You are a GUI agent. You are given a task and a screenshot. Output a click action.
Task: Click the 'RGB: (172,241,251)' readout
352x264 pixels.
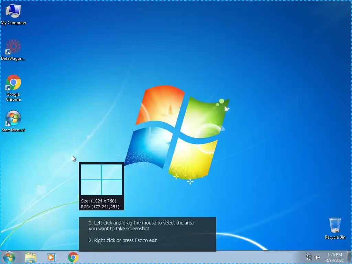click(x=100, y=207)
